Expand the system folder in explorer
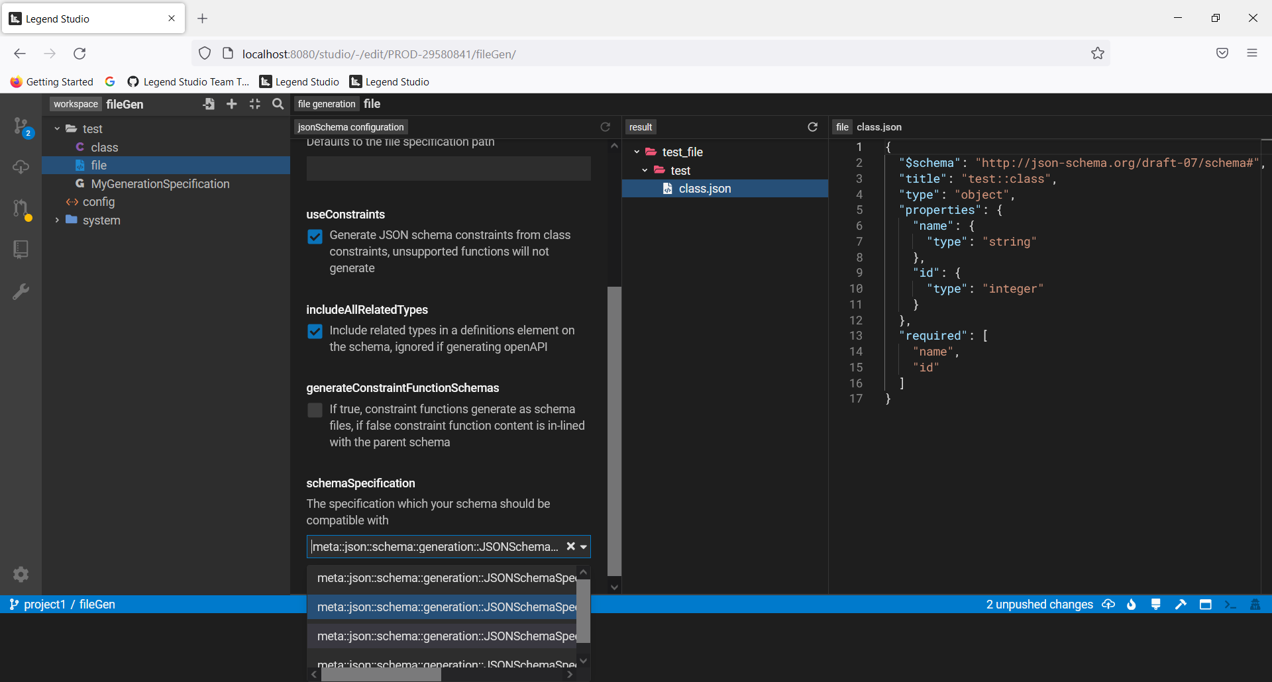 pos(57,220)
